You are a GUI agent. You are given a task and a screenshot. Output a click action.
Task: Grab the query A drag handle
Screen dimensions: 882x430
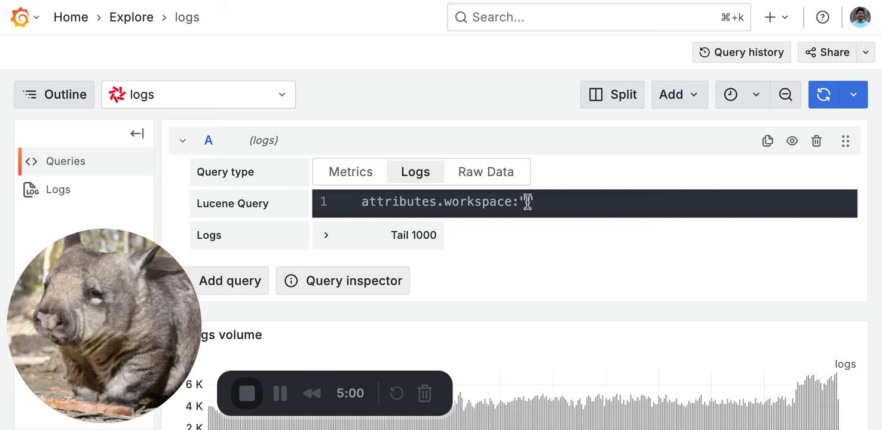[845, 141]
